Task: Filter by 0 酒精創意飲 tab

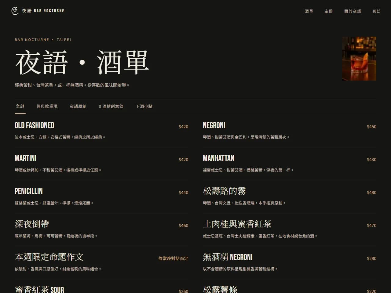Action: coord(111,106)
